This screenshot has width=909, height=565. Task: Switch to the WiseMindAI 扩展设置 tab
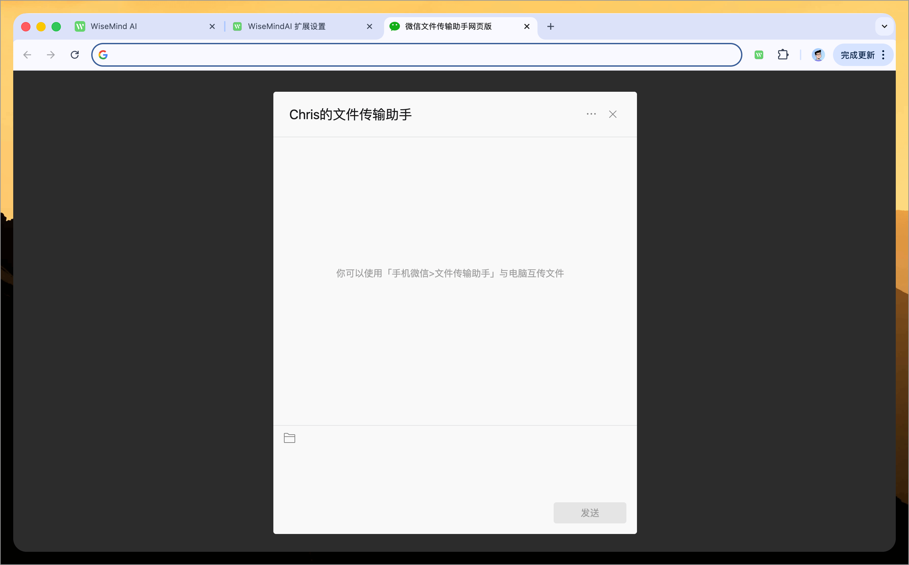[287, 26]
